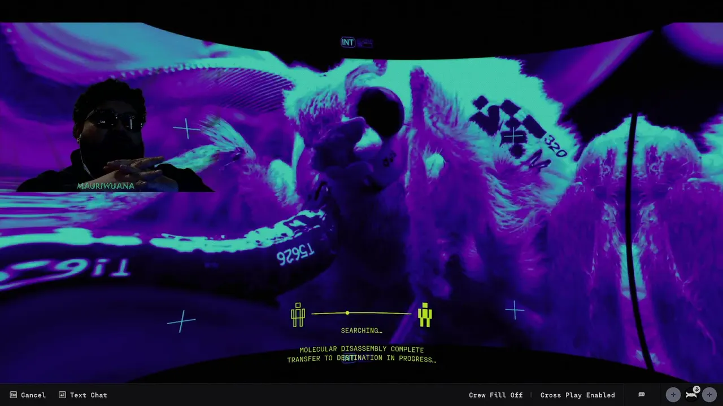Image resolution: width=723 pixels, height=406 pixels.
Task: Click the matchmaking progress line dot
Action: click(x=347, y=313)
